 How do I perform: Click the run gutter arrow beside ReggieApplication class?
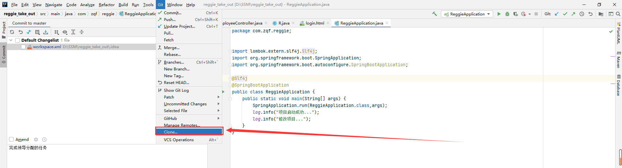(223, 92)
